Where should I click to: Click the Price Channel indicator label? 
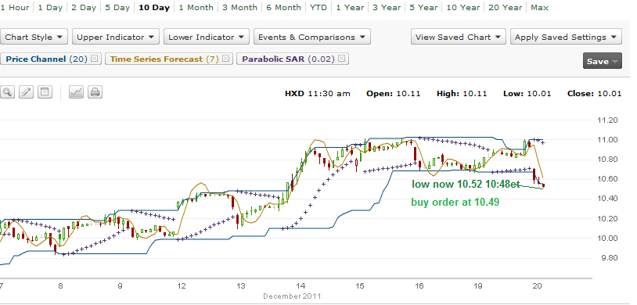(x=36, y=59)
